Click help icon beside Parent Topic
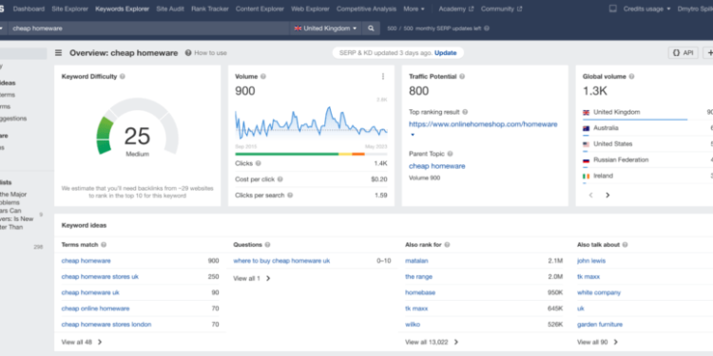The image size is (713, 356). pyautogui.click(x=451, y=154)
